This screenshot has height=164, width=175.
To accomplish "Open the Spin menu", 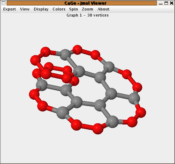I will (73, 9).
